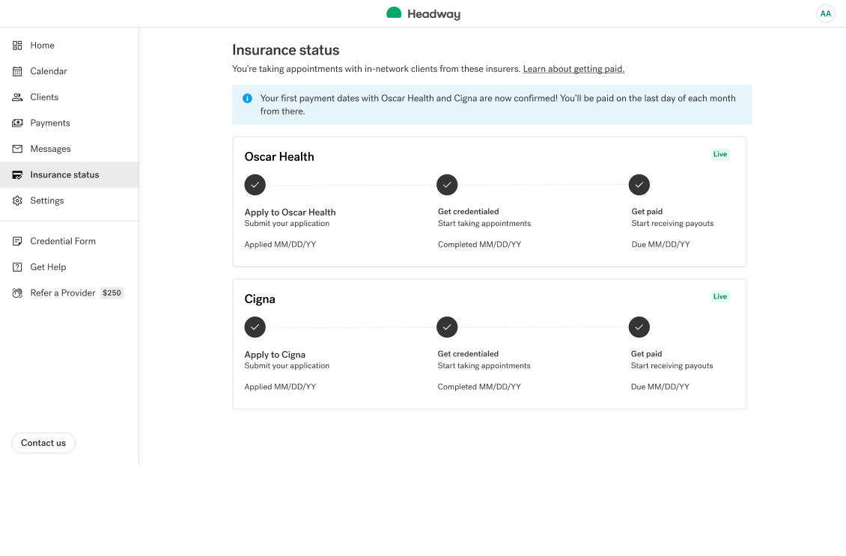Click the Insurance status card icon

point(17,174)
